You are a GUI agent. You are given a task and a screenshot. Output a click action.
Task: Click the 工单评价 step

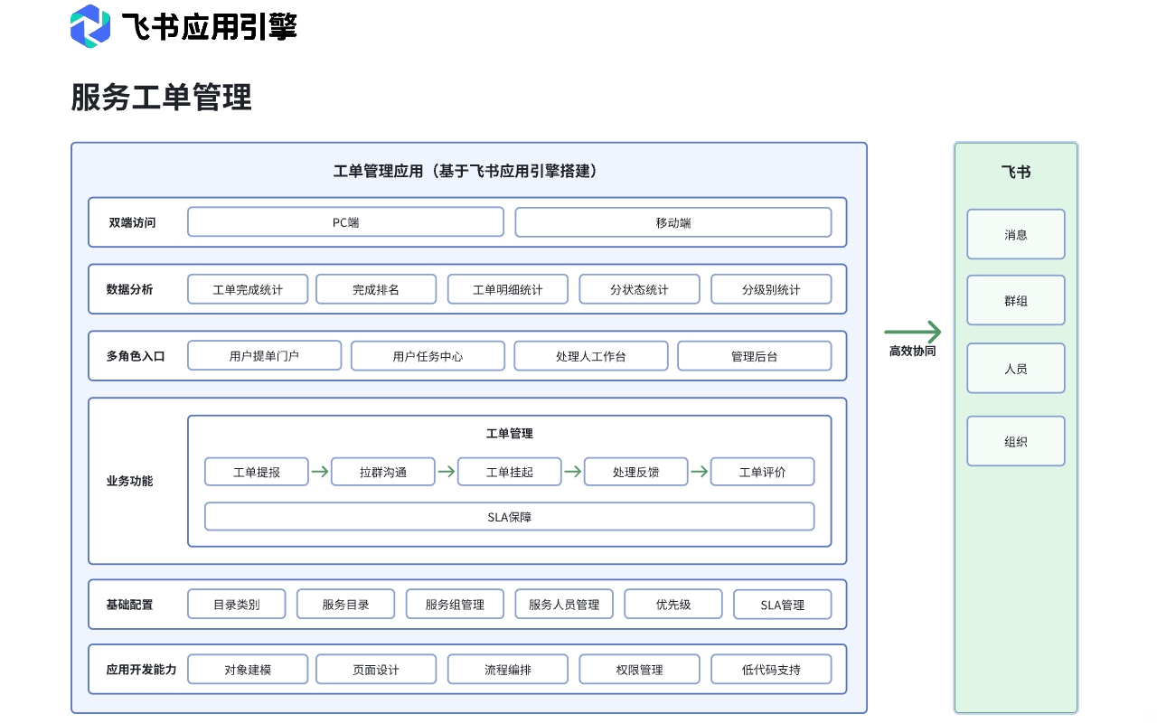click(x=763, y=472)
